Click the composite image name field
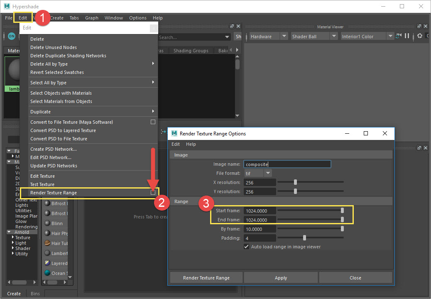Viewport: 431px width, 299px height. [287, 164]
